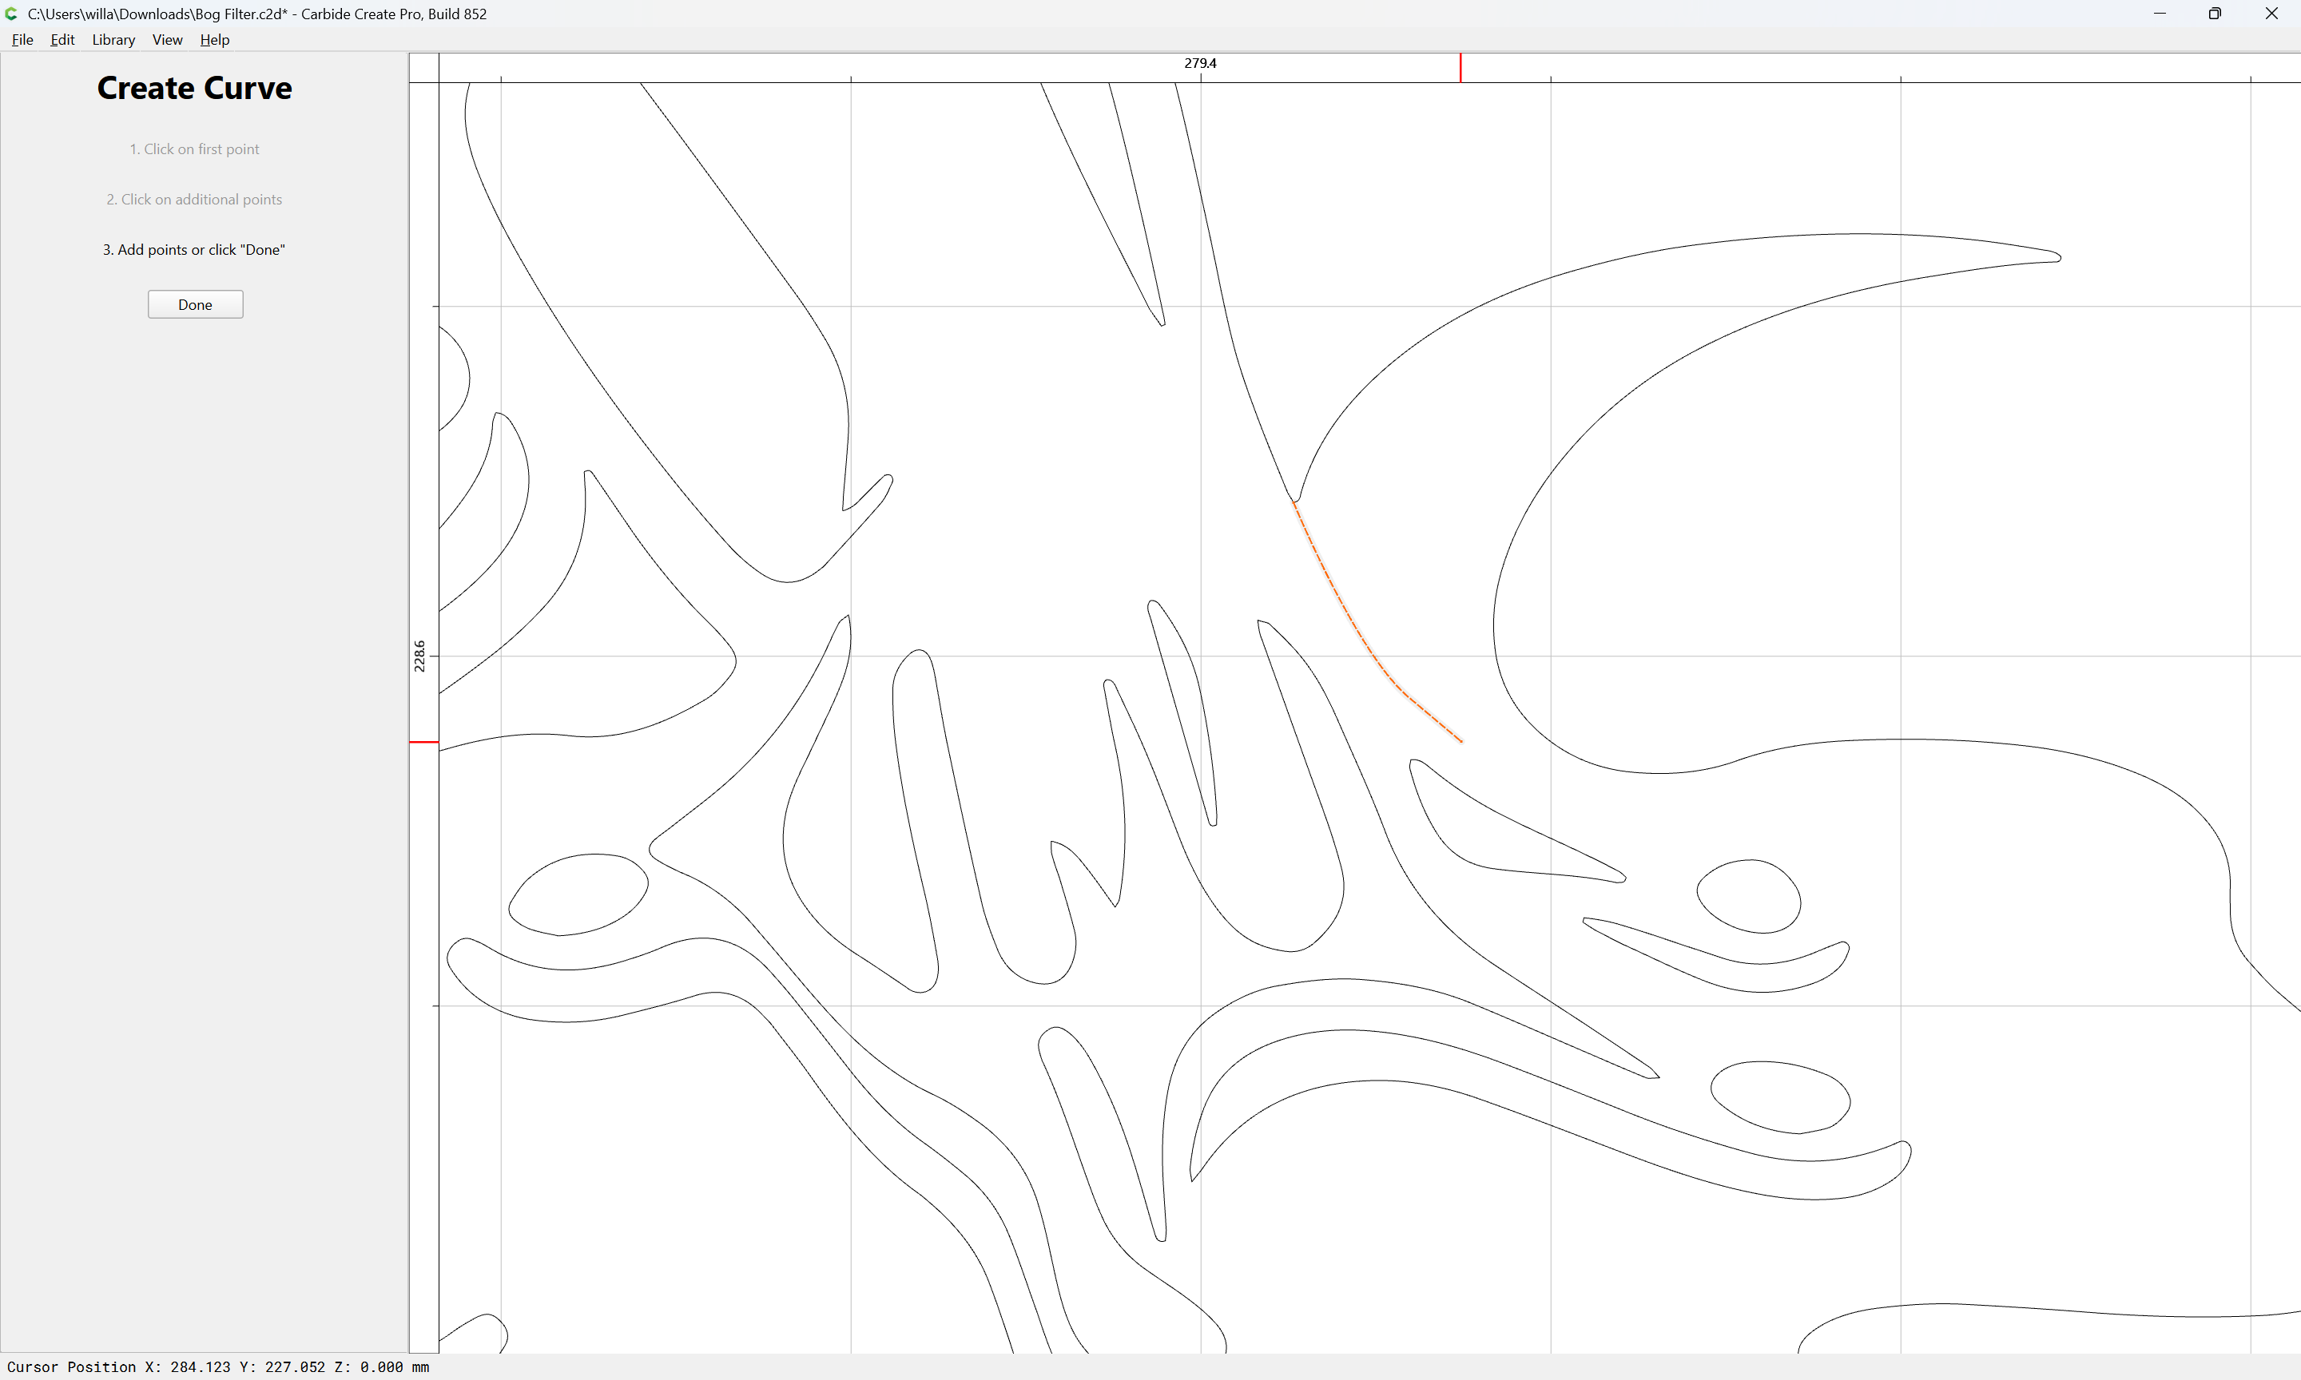Click the end of the orange dashed curve

coord(1462,741)
